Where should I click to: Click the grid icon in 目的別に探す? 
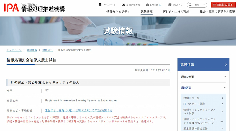[214, 5]
